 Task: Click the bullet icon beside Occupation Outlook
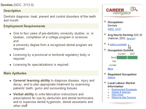click(x=105, y=50)
